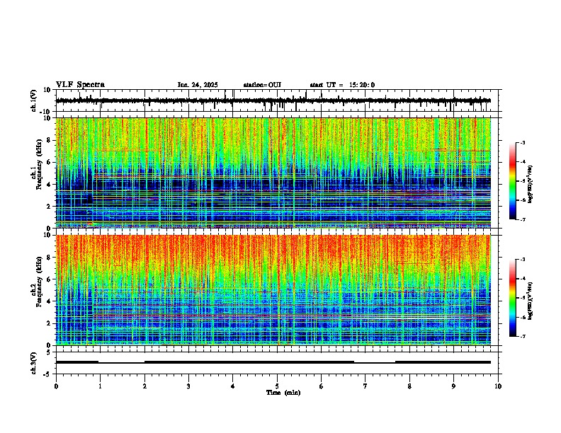Click the "-3" label on ch.1 colorbar

(522, 143)
